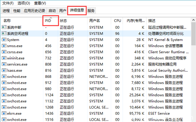The height and width of the screenshot is (122, 196).
Task: Click the System process icon
Action: tap(4, 40)
